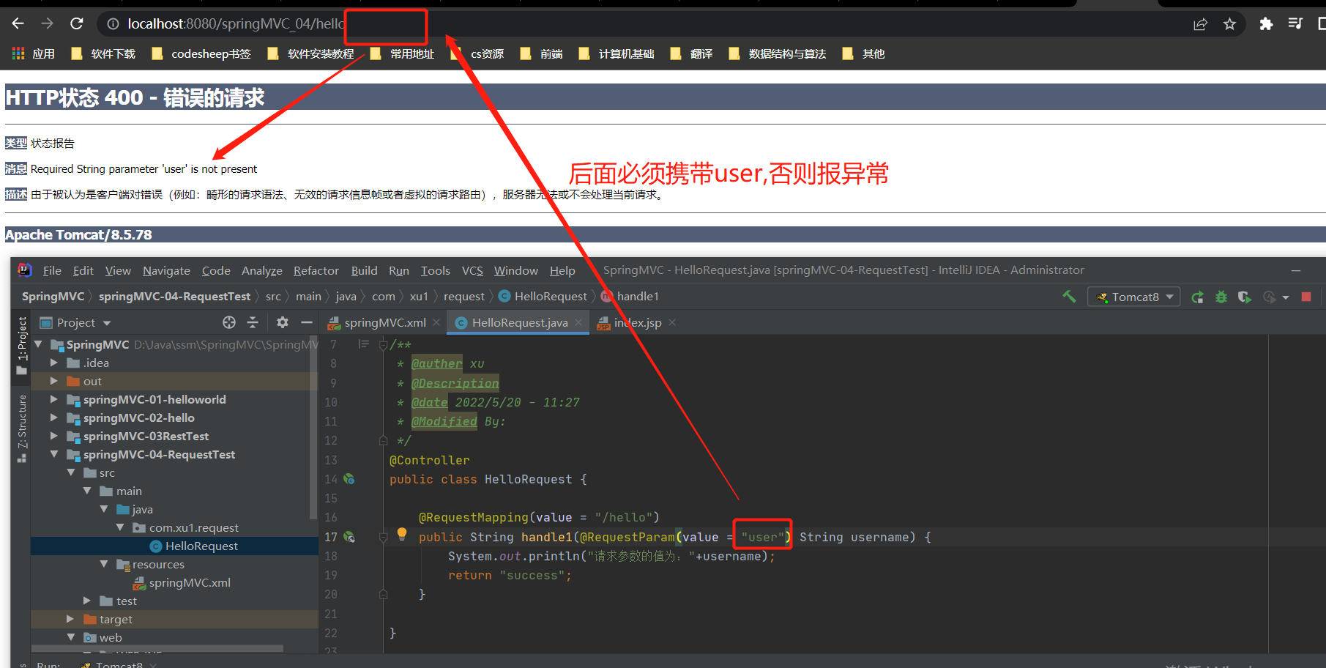Expand the springMVC-02-hello module
1326x668 pixels.
53,417
